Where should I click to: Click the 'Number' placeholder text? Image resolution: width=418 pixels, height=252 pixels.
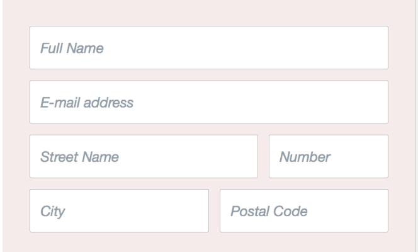click(305, 157)
